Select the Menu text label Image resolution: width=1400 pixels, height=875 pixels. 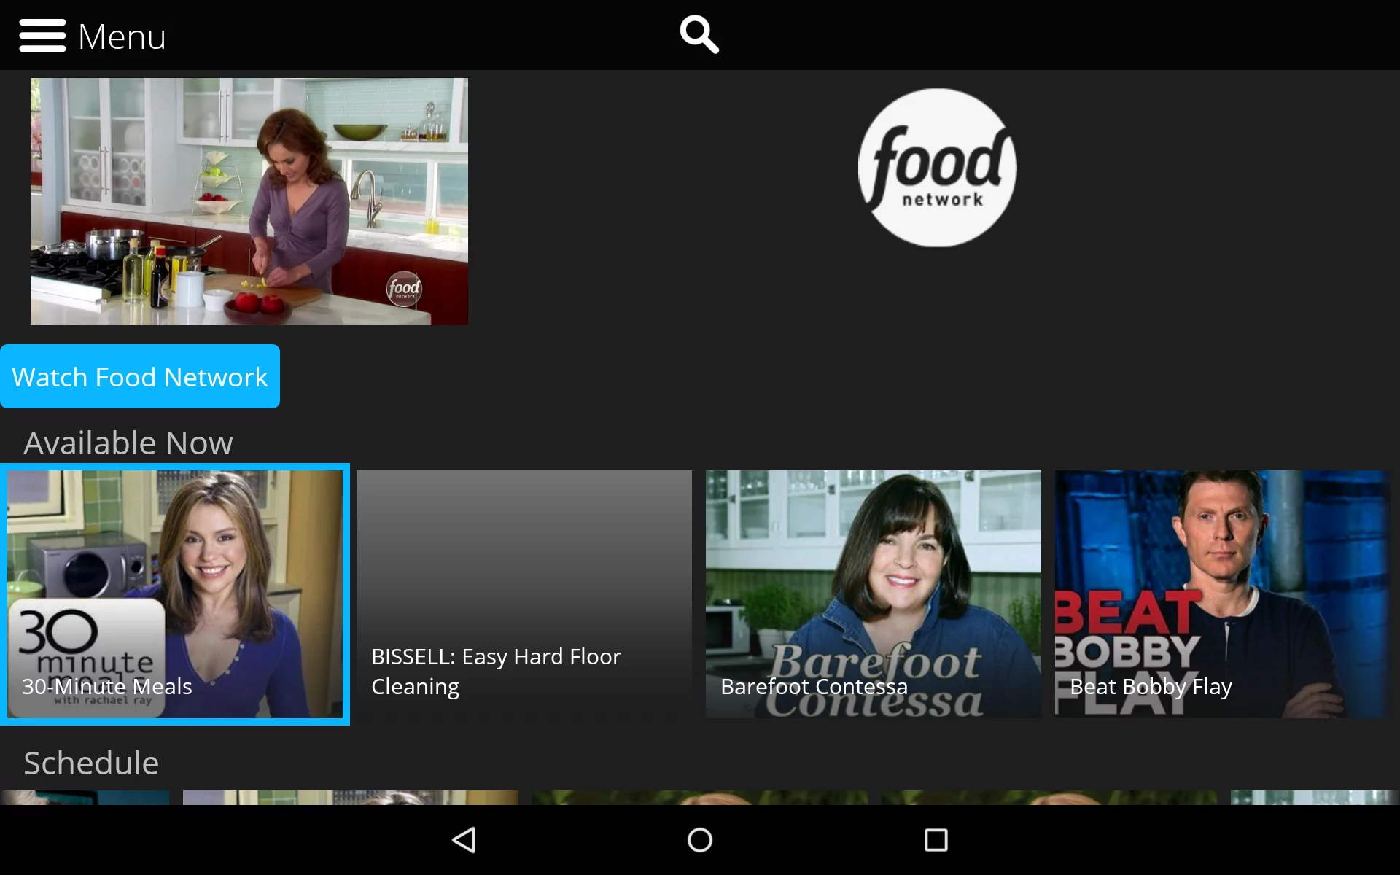[x=122, y=35]
